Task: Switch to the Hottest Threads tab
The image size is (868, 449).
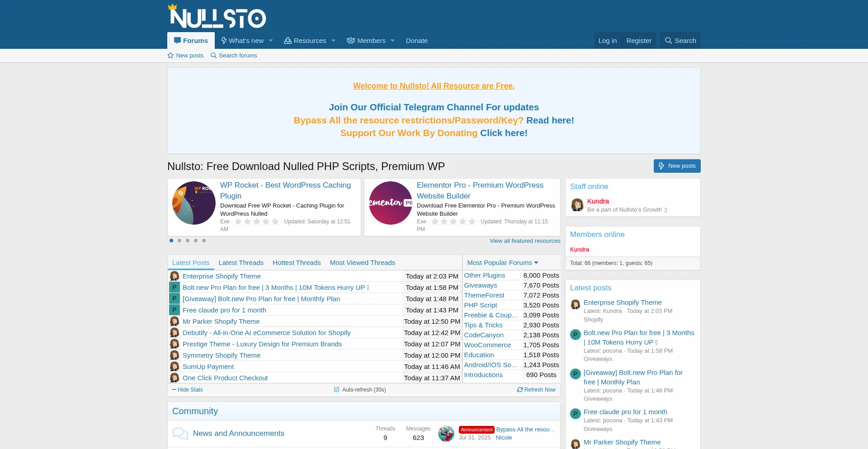Action: coord(297,263)
